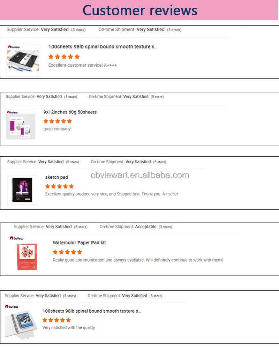The height and width of the screenshot is (349, 279).
Task: Open the 'sketch pad' product title
Action: tap(56, 177)
